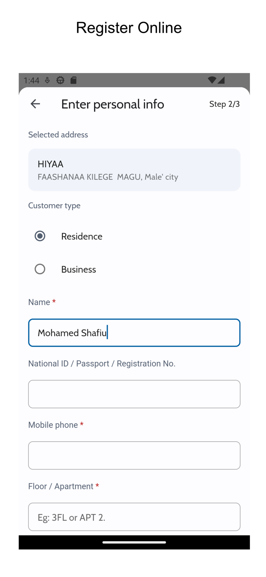Tap the Wi-Fi signal icon
Screen dimensions: 266x577
[211, 80]
